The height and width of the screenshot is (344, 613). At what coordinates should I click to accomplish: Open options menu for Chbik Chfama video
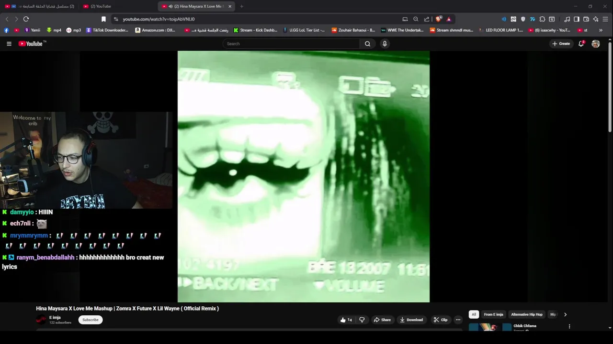pos(569,326)
